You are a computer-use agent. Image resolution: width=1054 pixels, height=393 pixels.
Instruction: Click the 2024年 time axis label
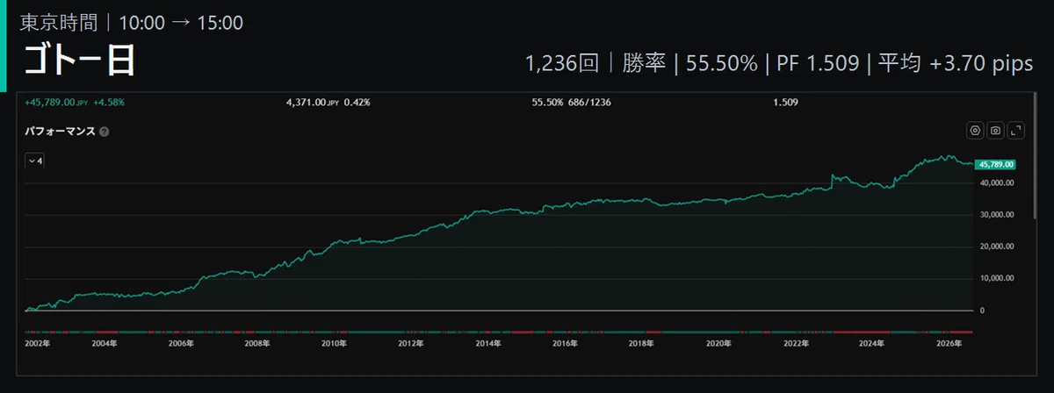click(x=870, y=345)
